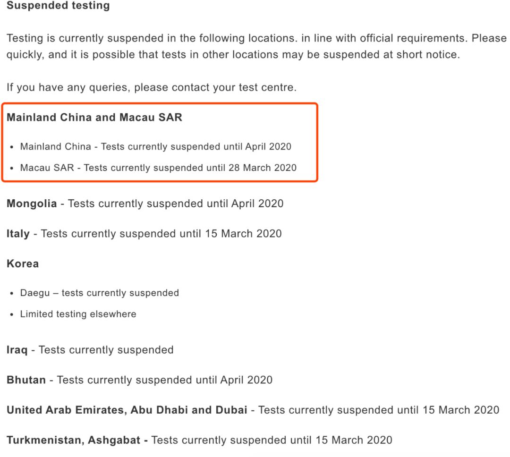Click the line mentioning suspension at short notice
The height and width of the screenshot is (457, 510).
(233, 54)
